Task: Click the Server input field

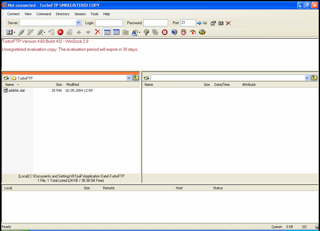Action: (48, 23)
